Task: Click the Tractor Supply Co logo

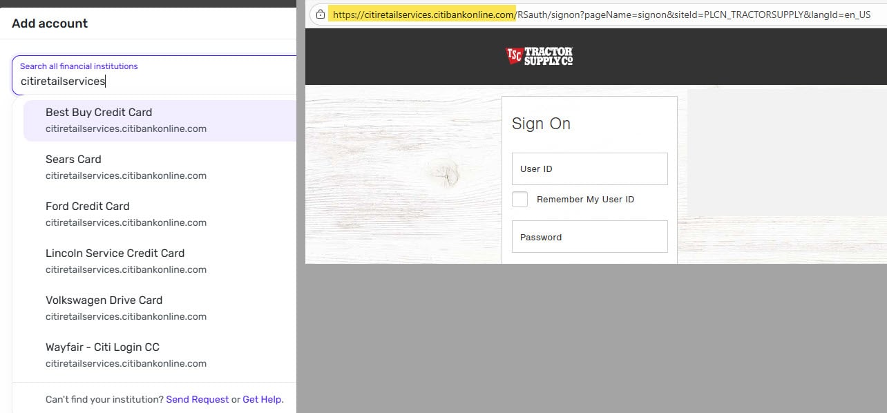Action: click(x=540, y=56)
